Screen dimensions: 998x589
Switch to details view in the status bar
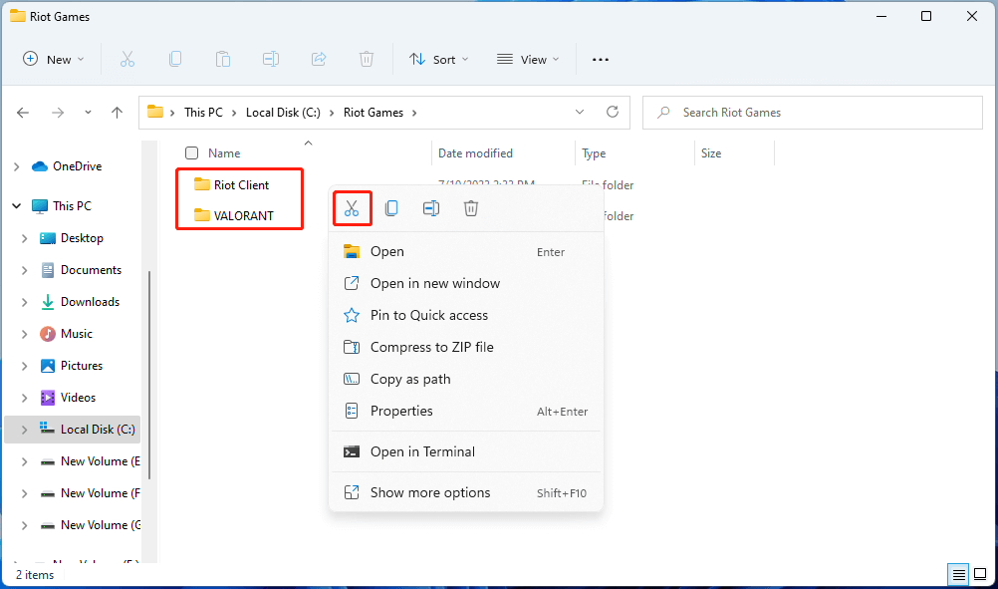[x=958, y=574]
